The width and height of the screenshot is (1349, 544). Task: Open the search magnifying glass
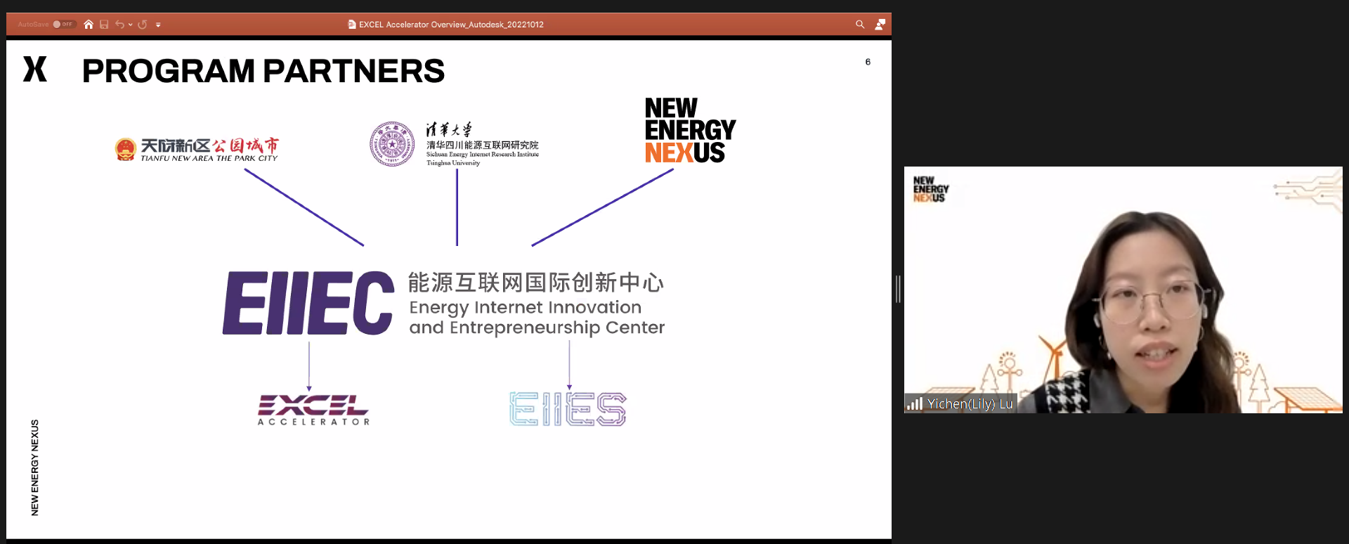tap(860, 25)
